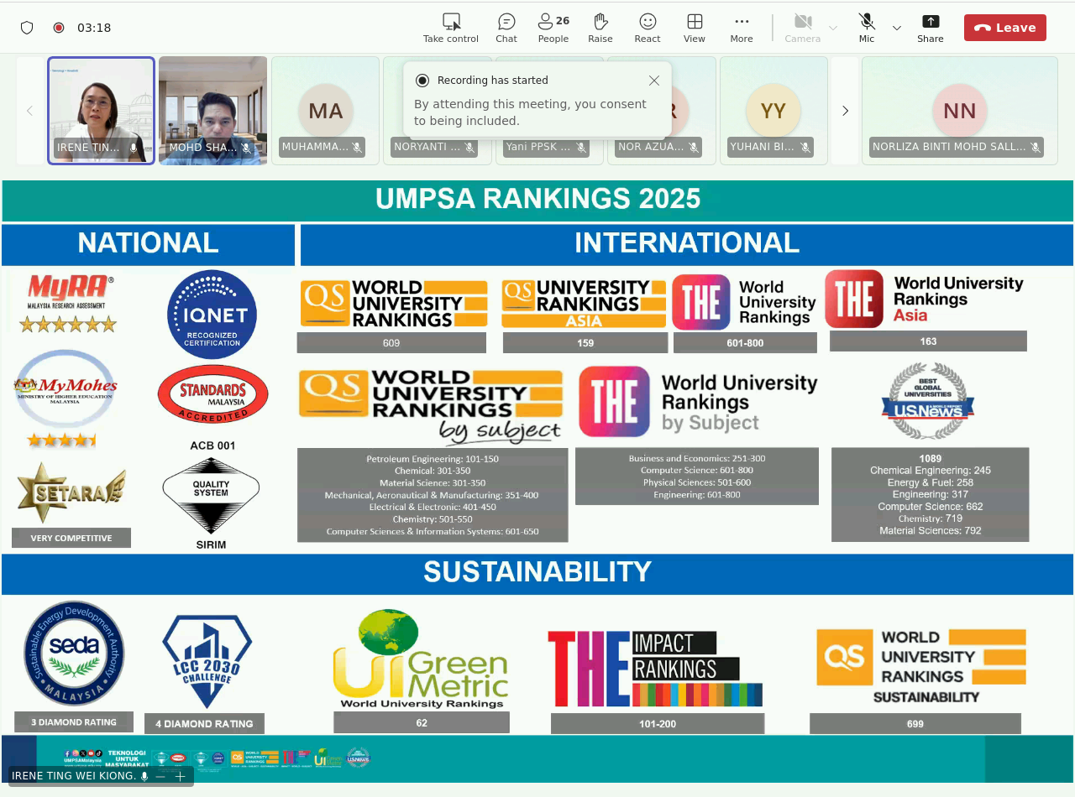This screenshot has height=797, width=1075.
Task: Select Irene Ting video thumbnail
Action: point(102,111)
